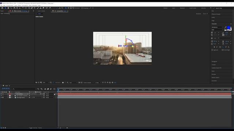Click the Graph Editor icon in timeline
234x131 pixels.
(x=54, y=89)
